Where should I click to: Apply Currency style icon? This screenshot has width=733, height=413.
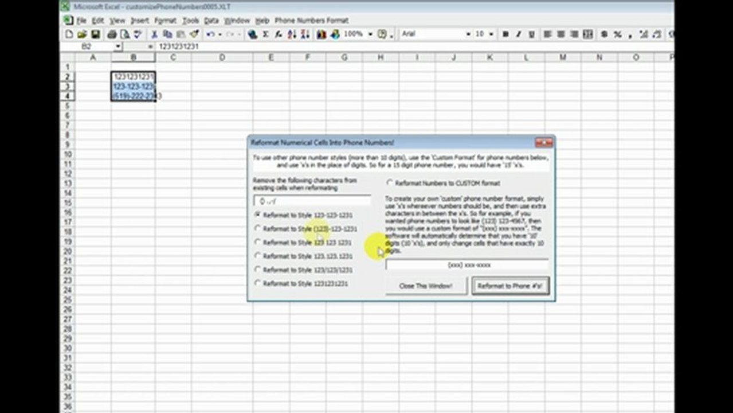[x=604, y=34]
